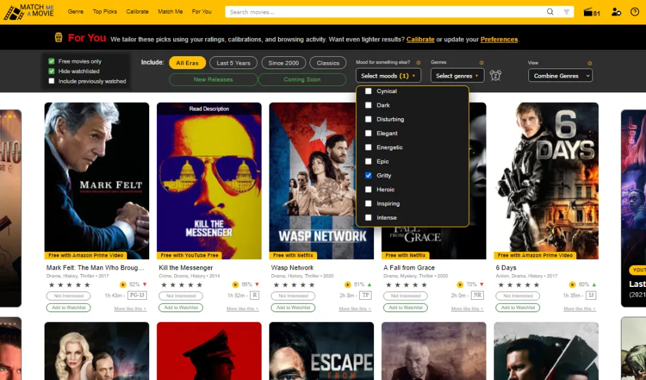Open the user account icon
Screen dimensions: 646x380
(x=616, y=12)
